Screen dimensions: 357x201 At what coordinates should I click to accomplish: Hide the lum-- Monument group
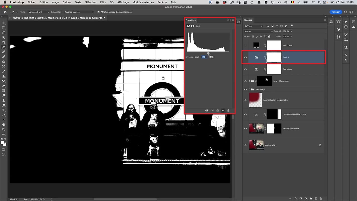pos(246,81)
